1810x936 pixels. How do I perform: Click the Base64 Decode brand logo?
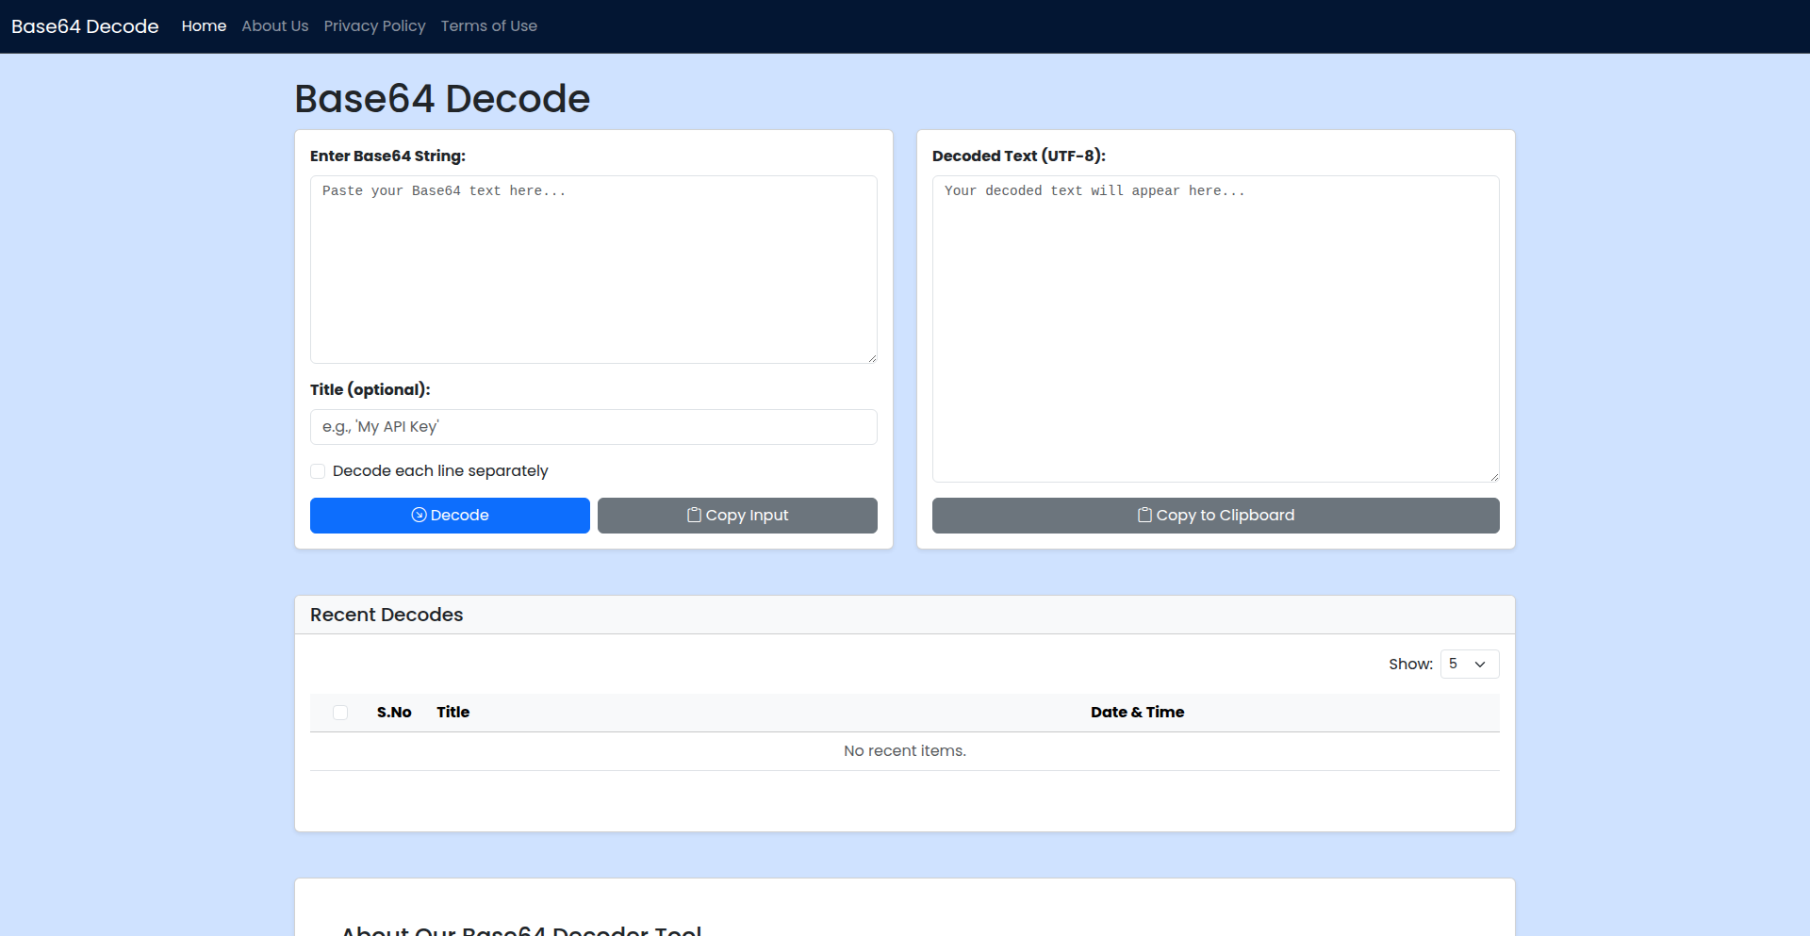(85, 26)
